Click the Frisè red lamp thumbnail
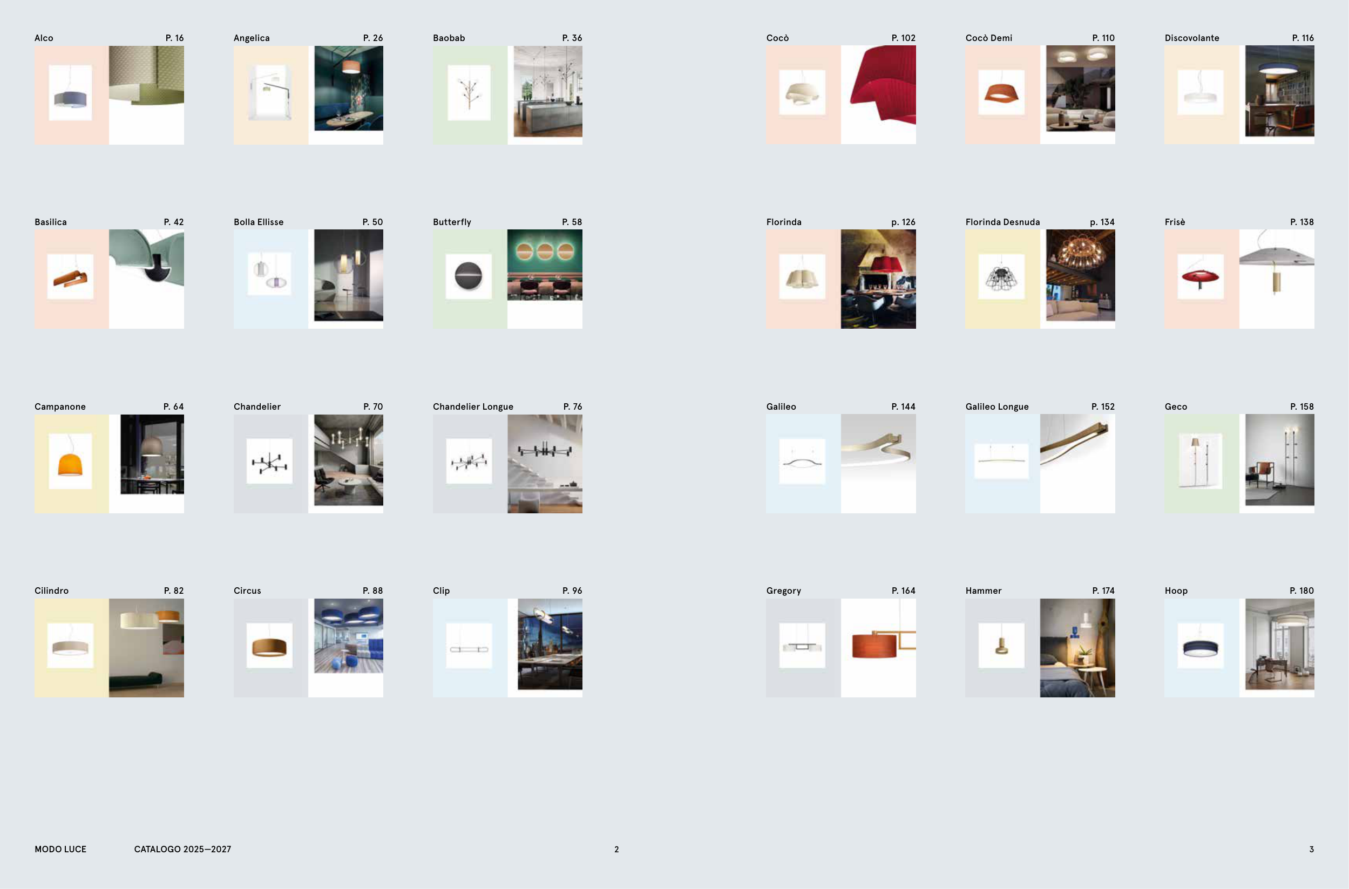 pos(1201,277)
